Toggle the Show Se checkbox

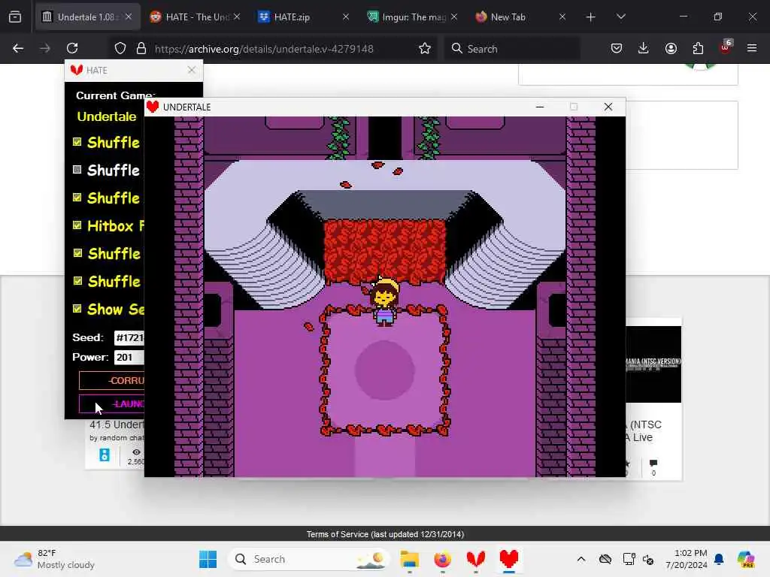77,309
